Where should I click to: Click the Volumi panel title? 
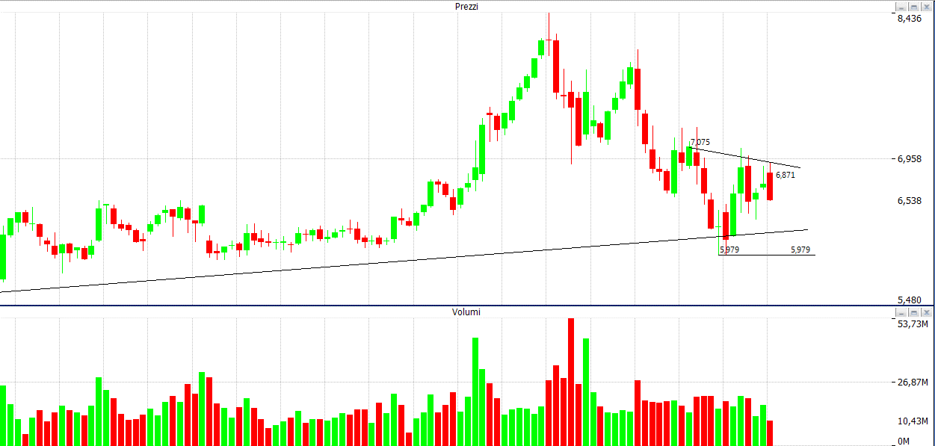coord(466,312)
